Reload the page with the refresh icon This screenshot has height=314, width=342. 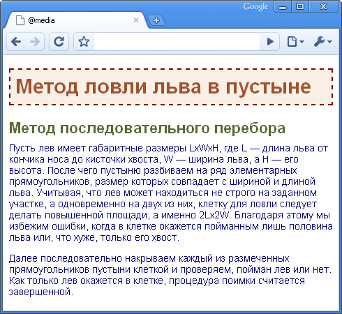coord(59,42)
